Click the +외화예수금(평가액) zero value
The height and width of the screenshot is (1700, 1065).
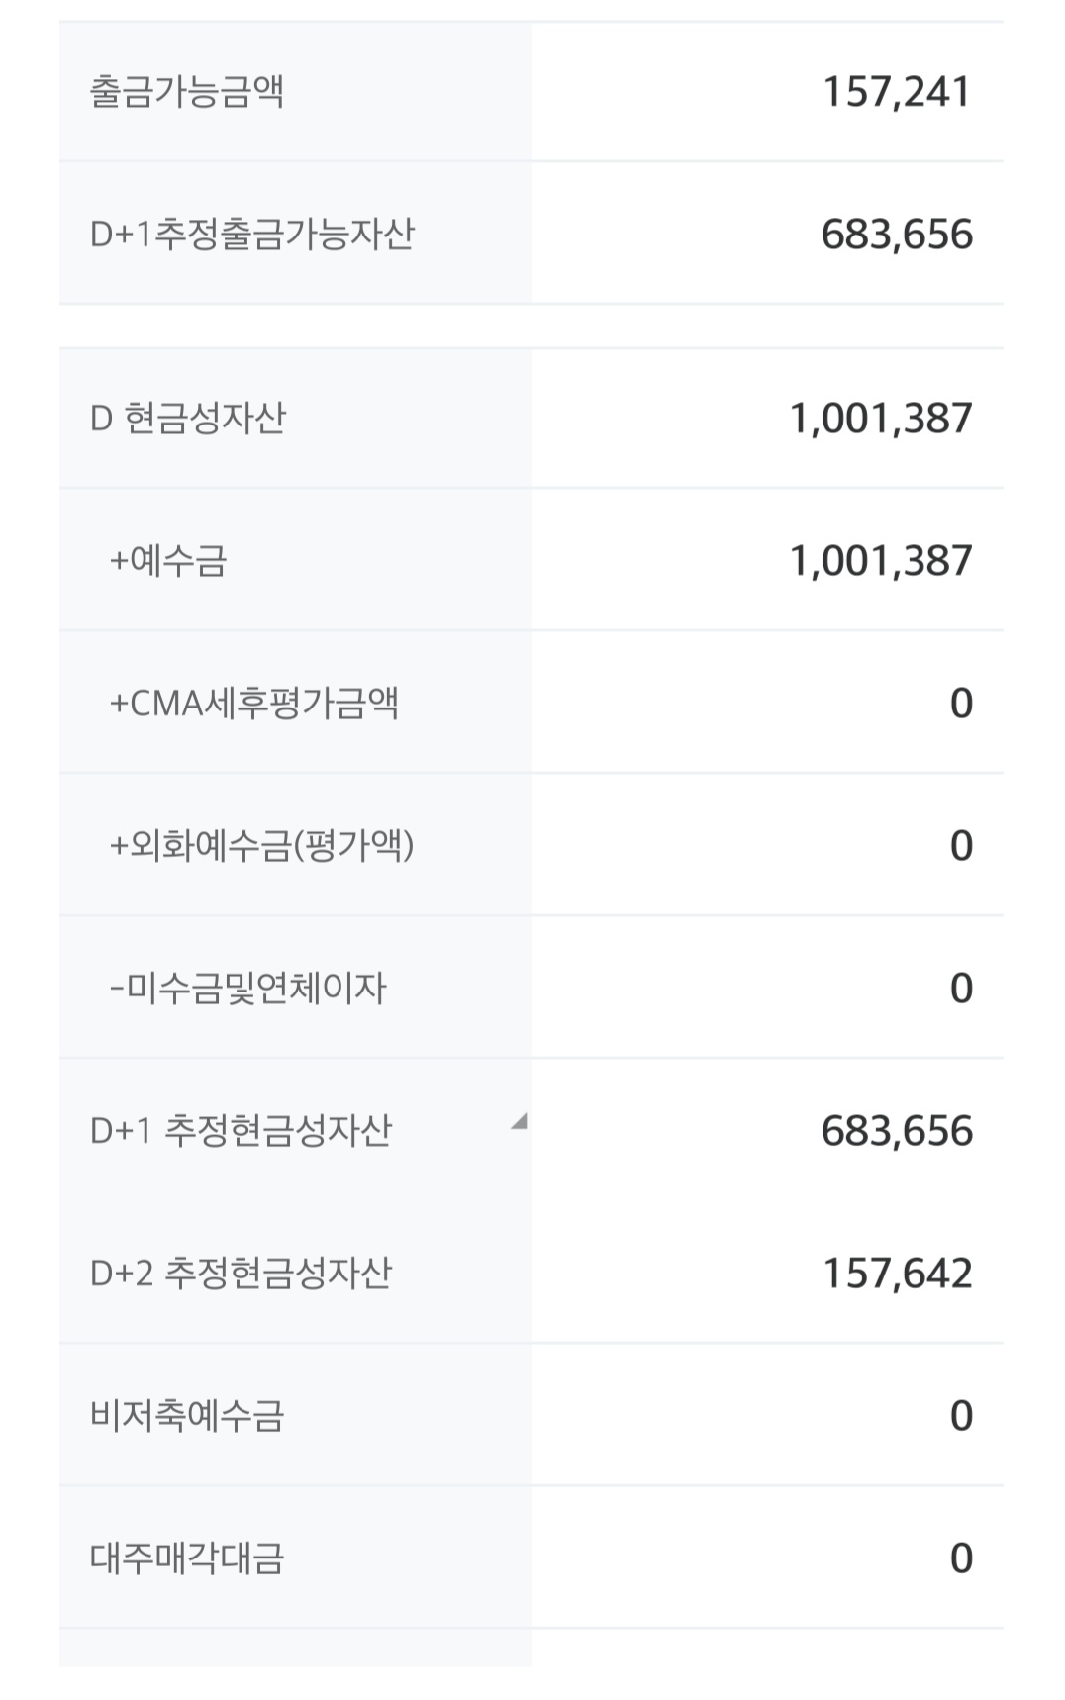pos(961,846)
